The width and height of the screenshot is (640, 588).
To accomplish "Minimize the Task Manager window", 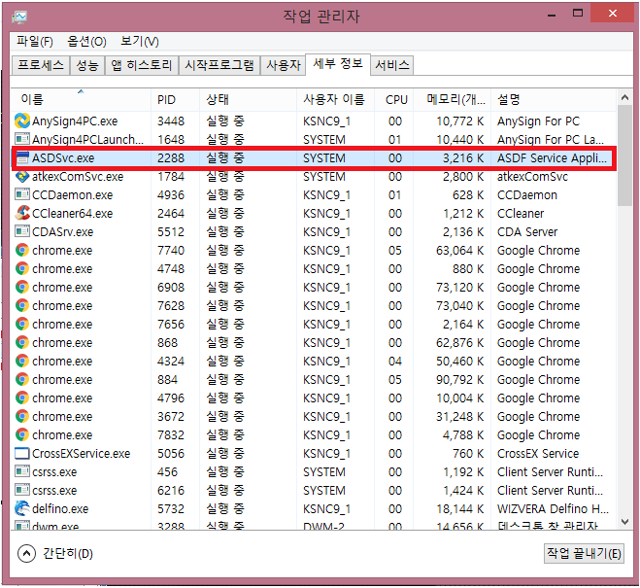I will [x=552, y=15].
